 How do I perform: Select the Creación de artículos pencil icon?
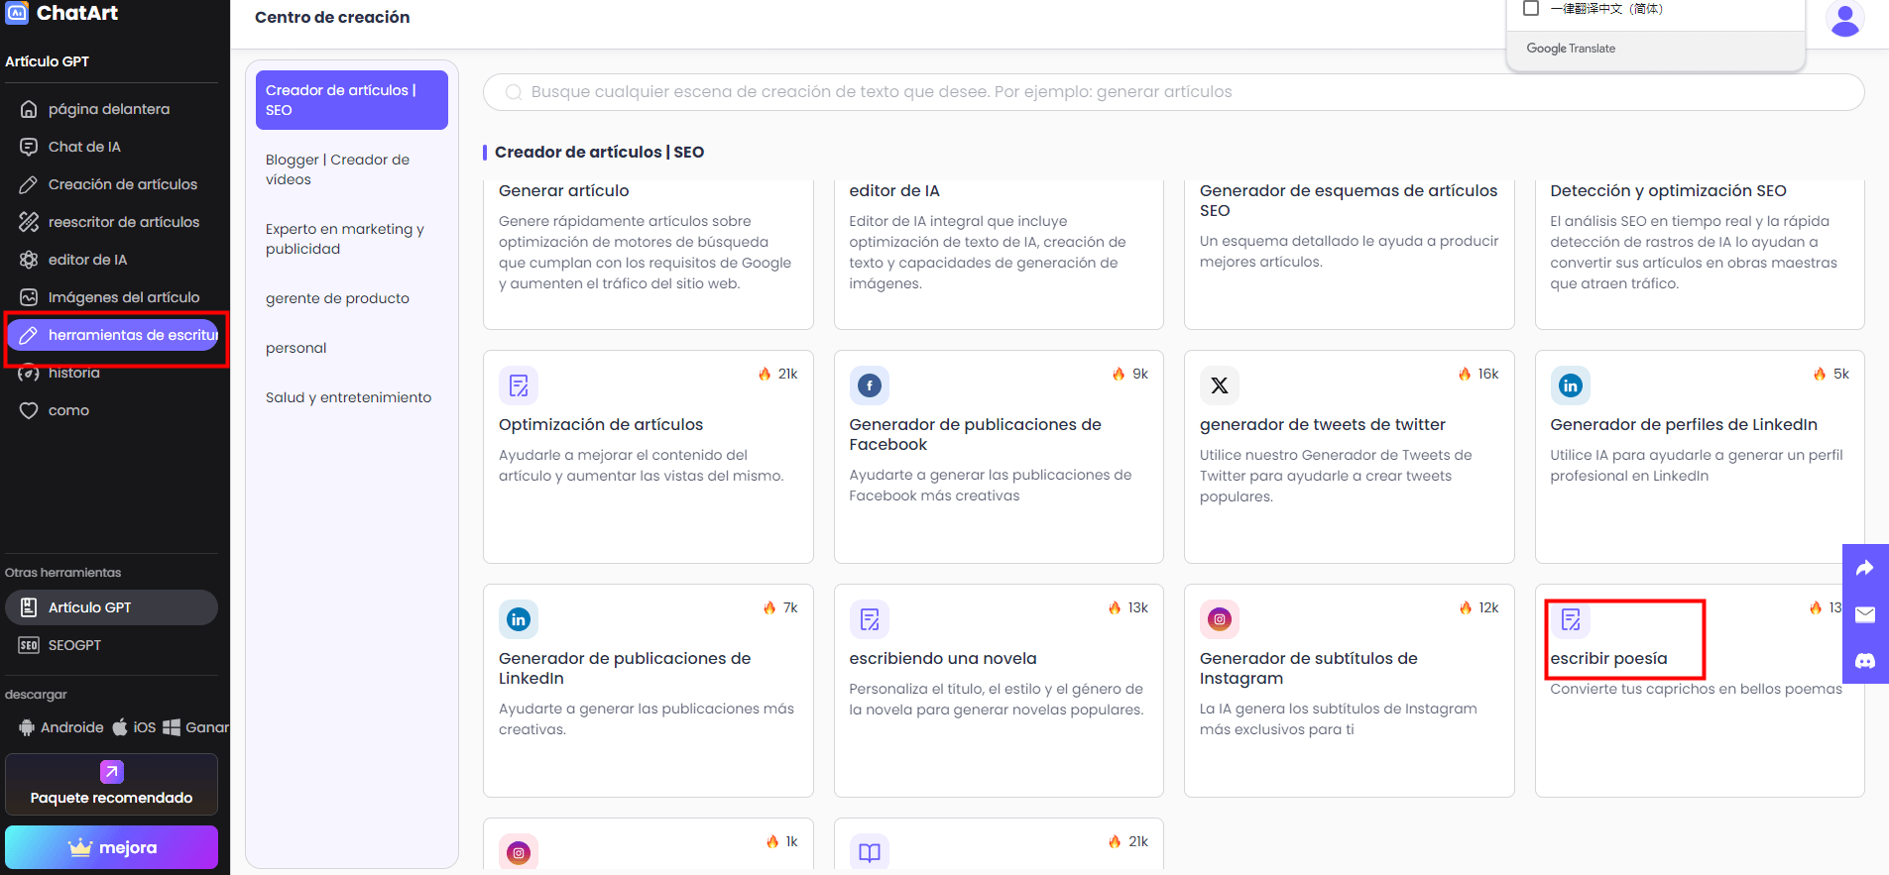pos(29,184)
